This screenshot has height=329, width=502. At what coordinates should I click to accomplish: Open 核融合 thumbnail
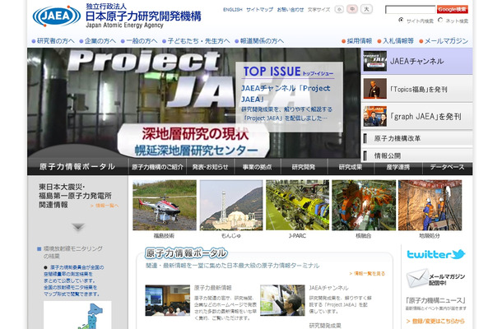[x=364, y=205]
